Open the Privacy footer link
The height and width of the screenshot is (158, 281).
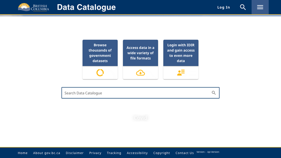[95, 153]
